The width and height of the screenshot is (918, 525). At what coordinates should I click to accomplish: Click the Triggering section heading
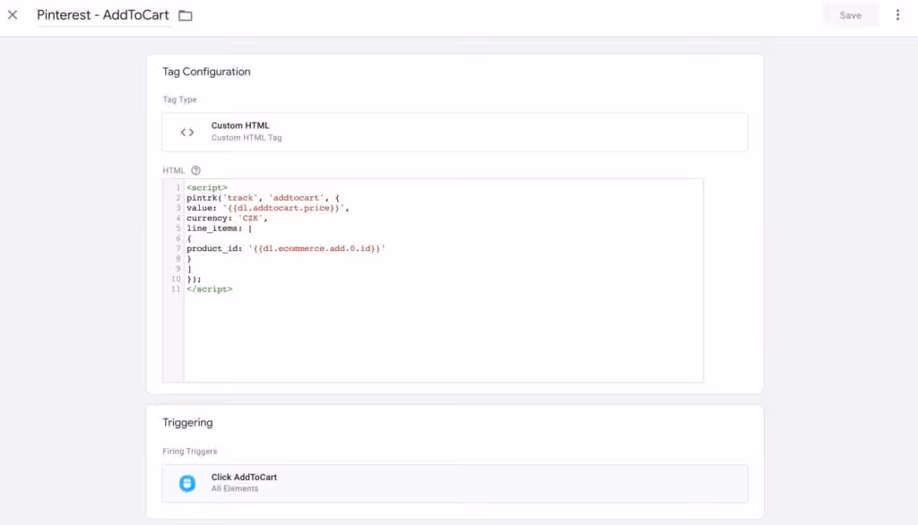(x=187, y=423)
